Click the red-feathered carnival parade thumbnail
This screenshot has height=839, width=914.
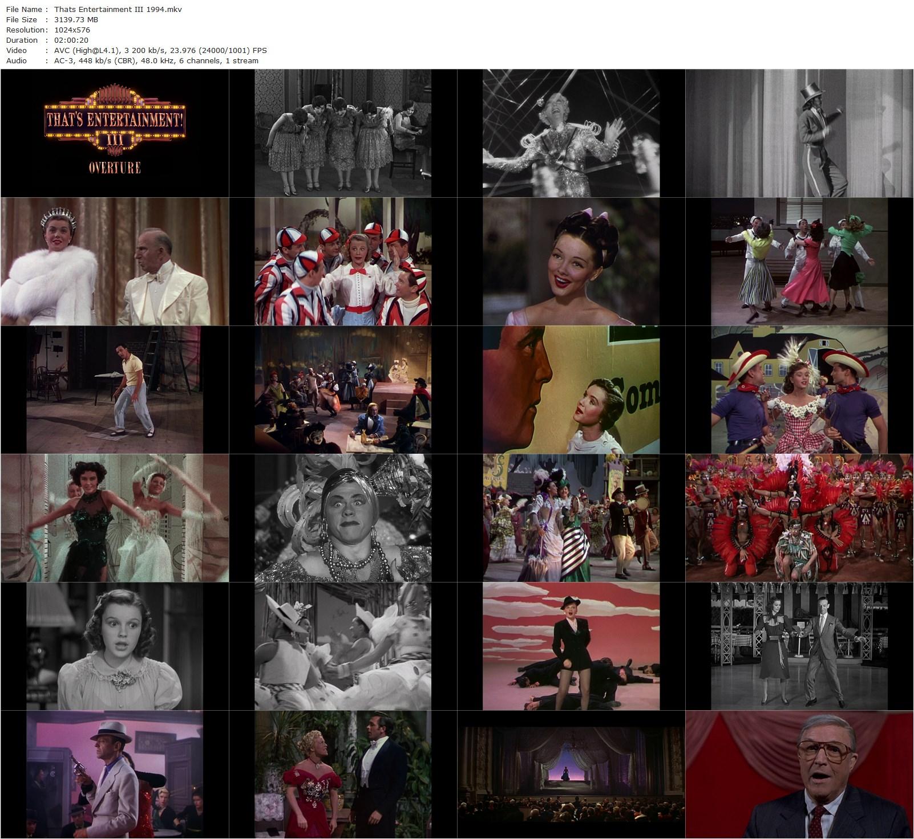799,516
